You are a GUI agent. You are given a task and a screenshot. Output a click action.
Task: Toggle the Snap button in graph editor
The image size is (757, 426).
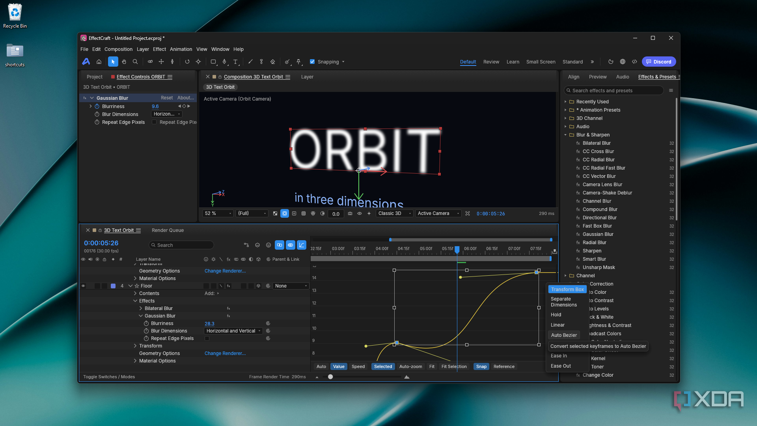coord(481,366)
